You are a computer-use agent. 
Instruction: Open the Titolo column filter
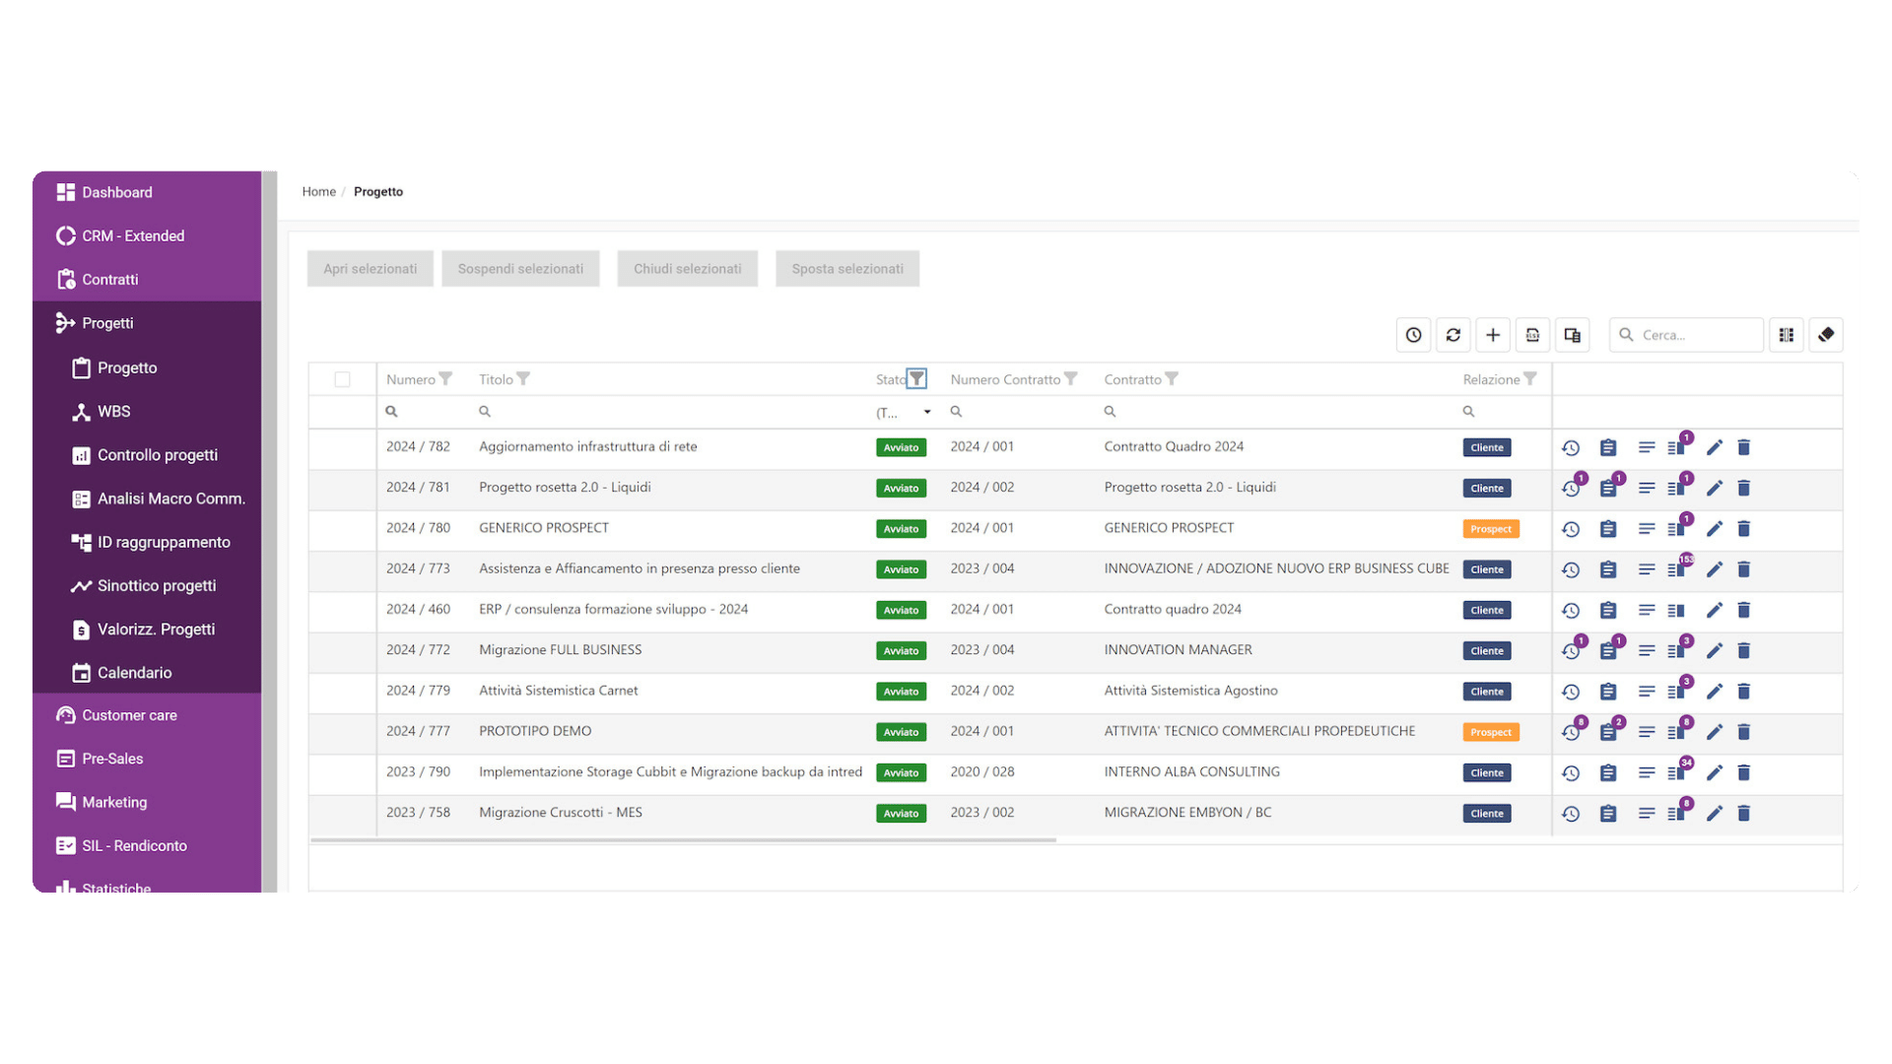[x=523, y=379]
